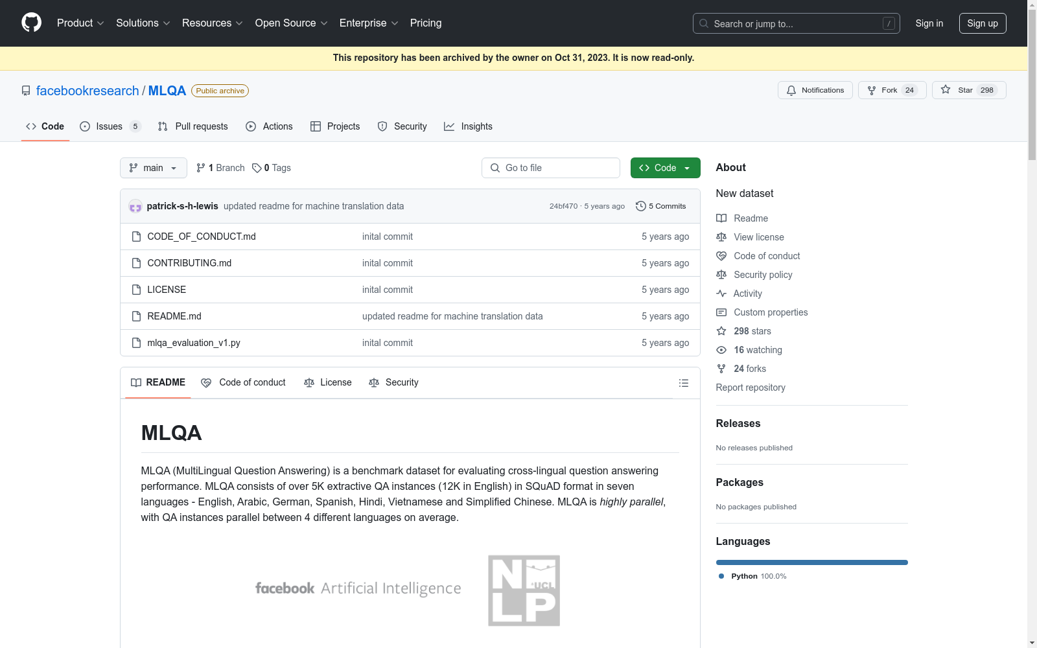Expand the Resources menu

coord(213,23)
